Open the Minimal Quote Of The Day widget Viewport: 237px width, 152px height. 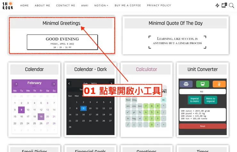[x=176, y=23]
